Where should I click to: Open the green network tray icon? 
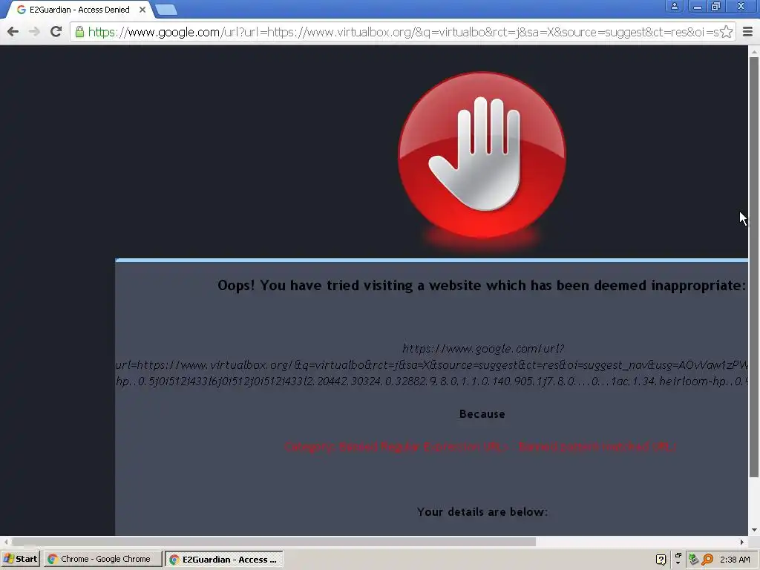pyautogui.click(x=694, y=560)
